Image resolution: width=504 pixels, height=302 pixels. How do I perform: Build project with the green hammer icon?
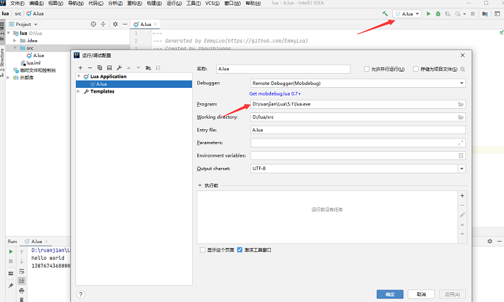click(385, 14)
